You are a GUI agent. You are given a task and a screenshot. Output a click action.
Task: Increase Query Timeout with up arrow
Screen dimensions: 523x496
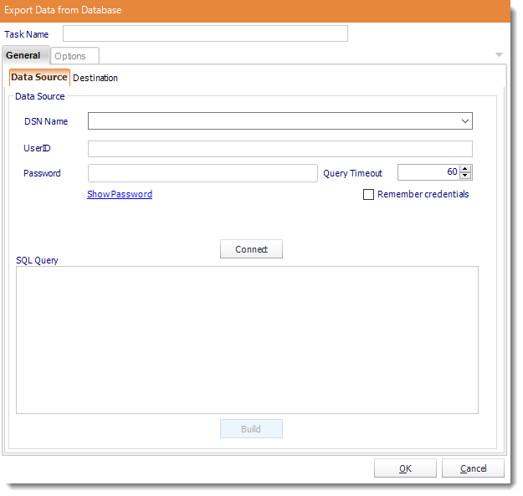point(465,169)
